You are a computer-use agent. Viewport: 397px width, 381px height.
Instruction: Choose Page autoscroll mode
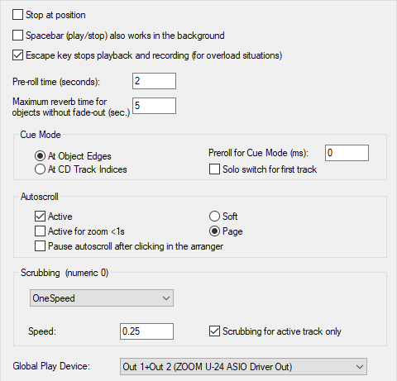(214, 231)
